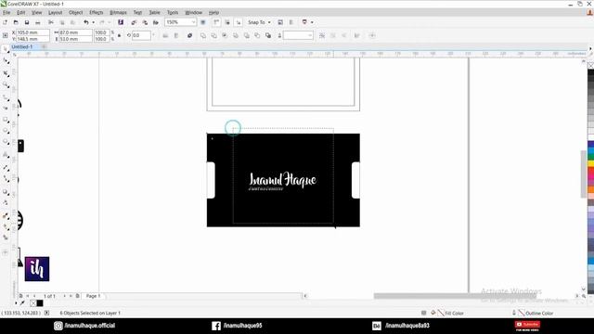
Task: Select the Transparency tool
Action: coord(6,202)
